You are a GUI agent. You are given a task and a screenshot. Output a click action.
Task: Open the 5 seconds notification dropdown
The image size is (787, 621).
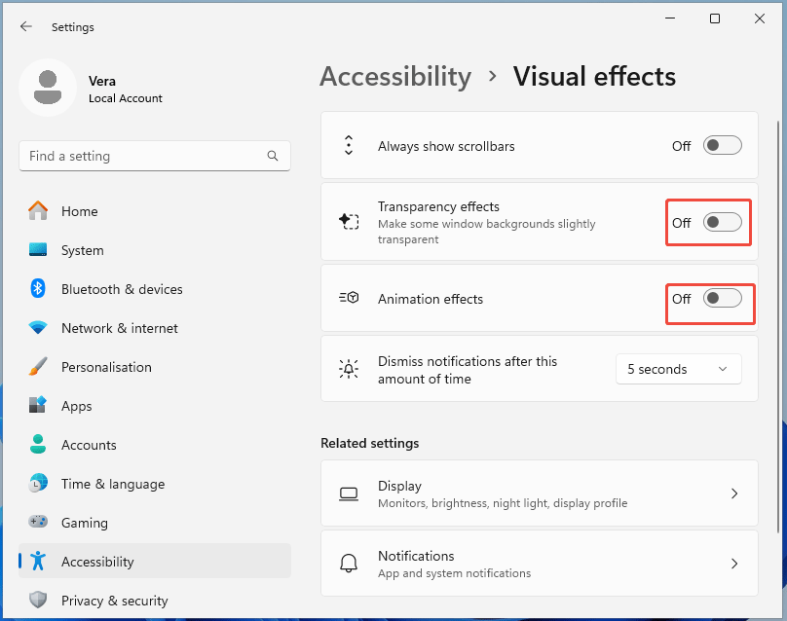678,369
